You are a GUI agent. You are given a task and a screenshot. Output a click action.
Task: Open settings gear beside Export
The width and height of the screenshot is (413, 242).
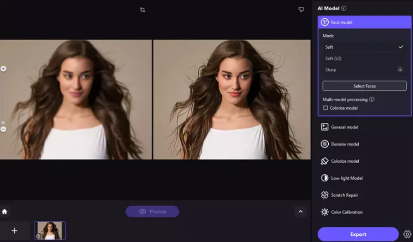[407, 234]
